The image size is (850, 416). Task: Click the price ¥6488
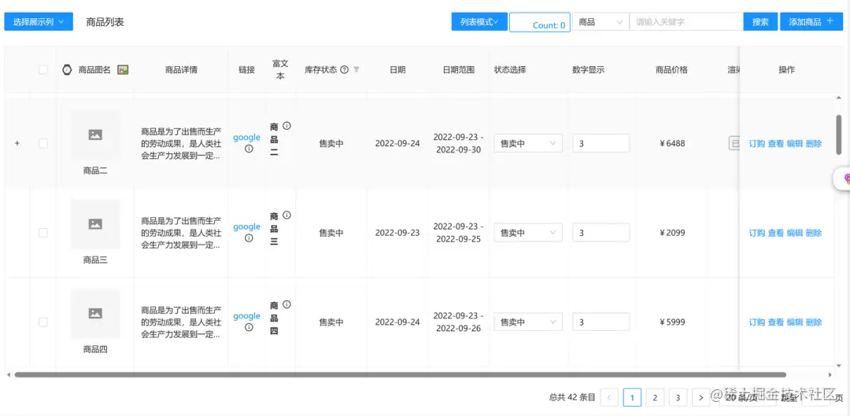[x=673, y=144]
